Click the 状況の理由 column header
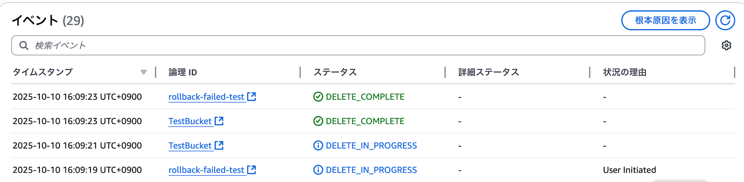 625,72
